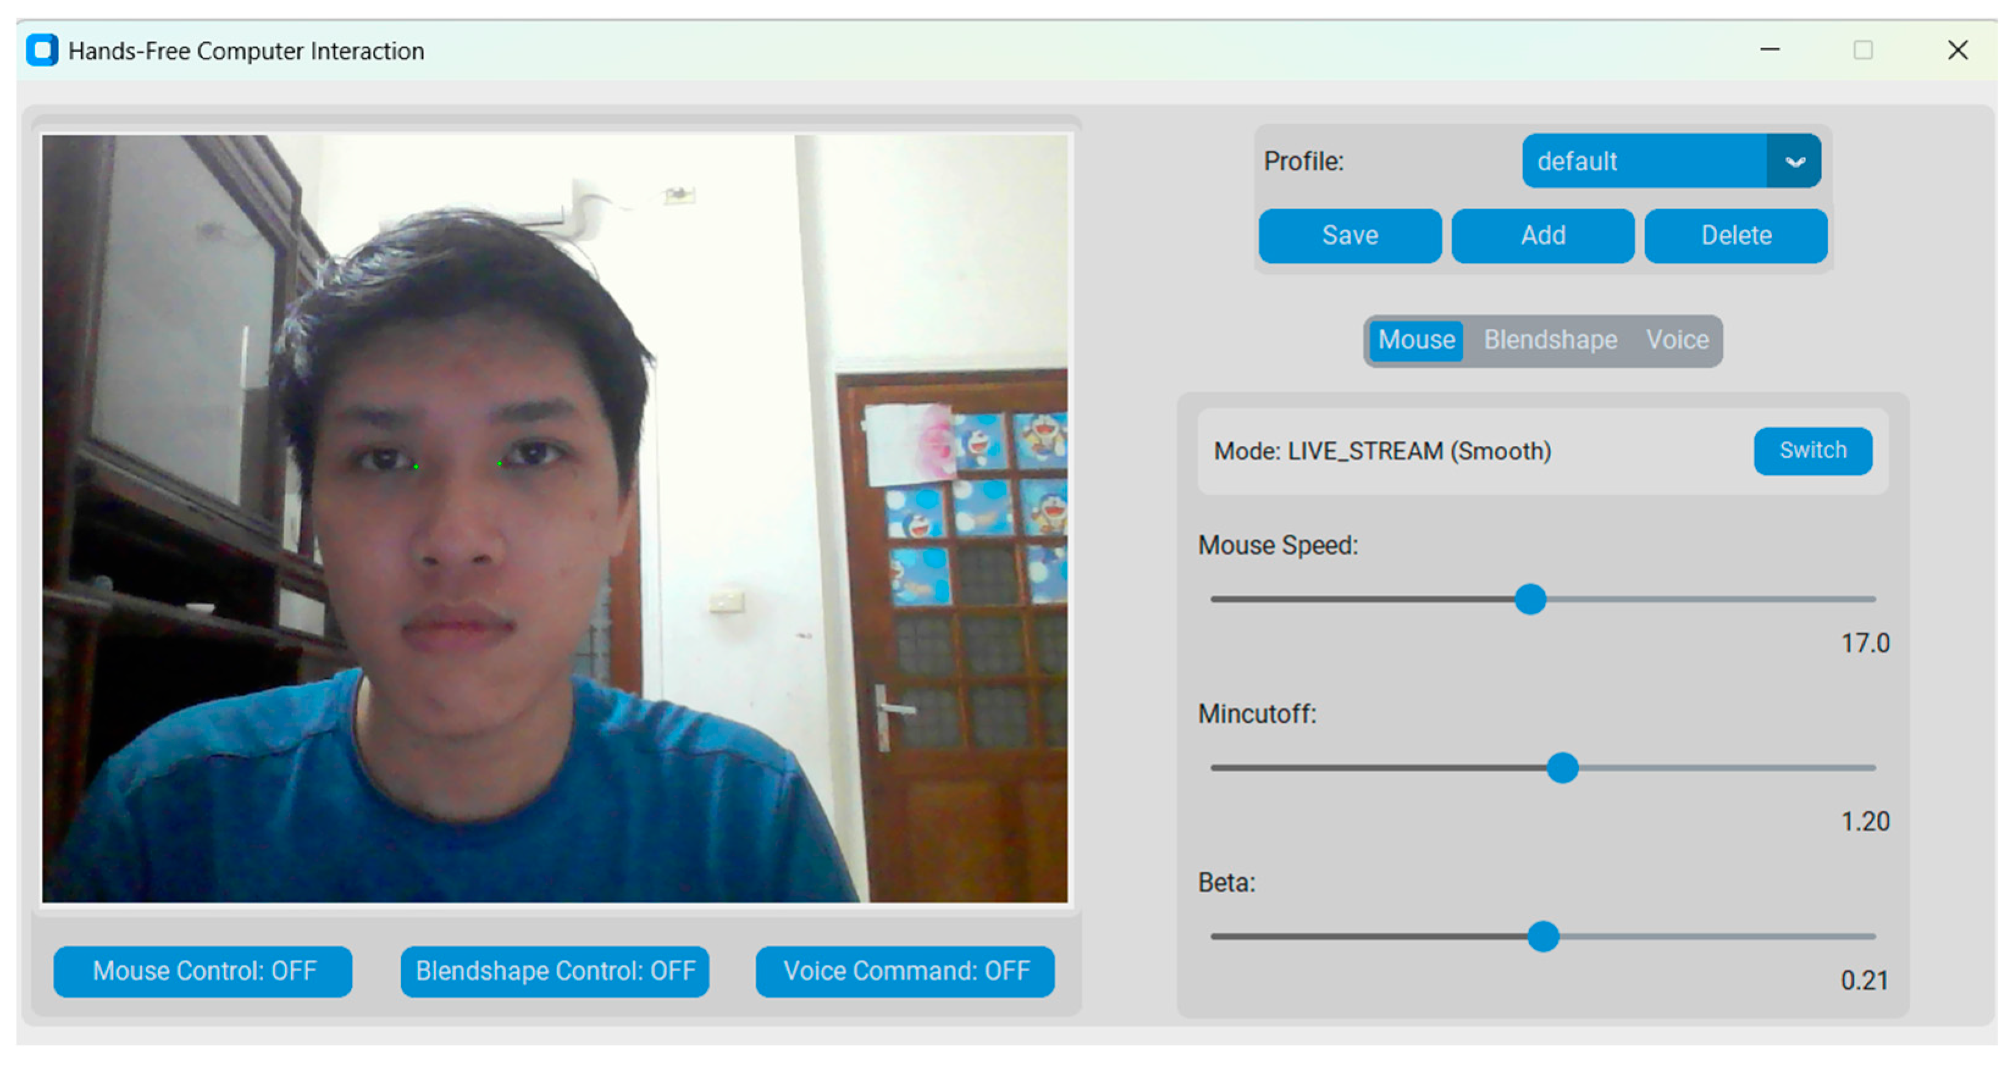This screenshot has height=1065, width=2013.
Task: Enable Blendshape Control
Action: pos(555,970)
